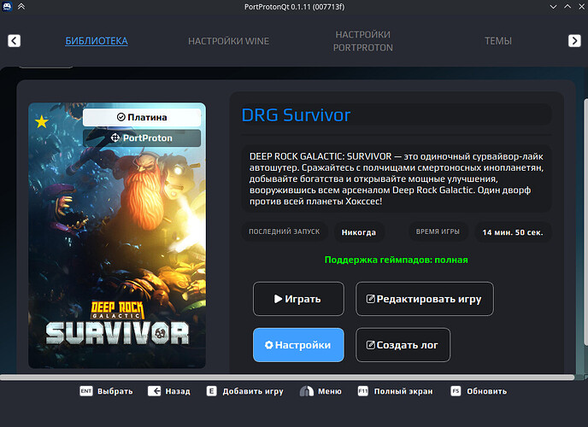
Task: Click the game description text block
Action: 397,178
